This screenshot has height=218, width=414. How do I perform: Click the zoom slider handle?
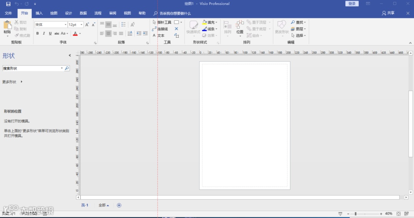(356, 214)
